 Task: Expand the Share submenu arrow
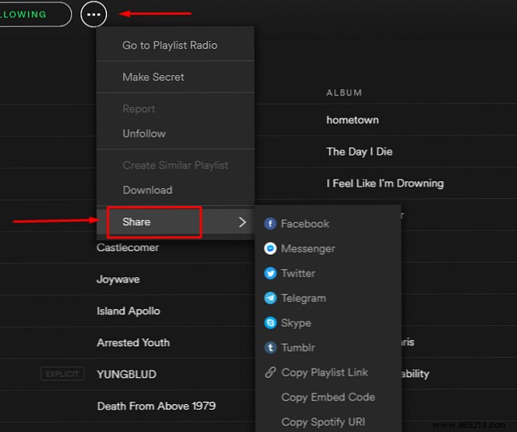click(x=242, y=222)
